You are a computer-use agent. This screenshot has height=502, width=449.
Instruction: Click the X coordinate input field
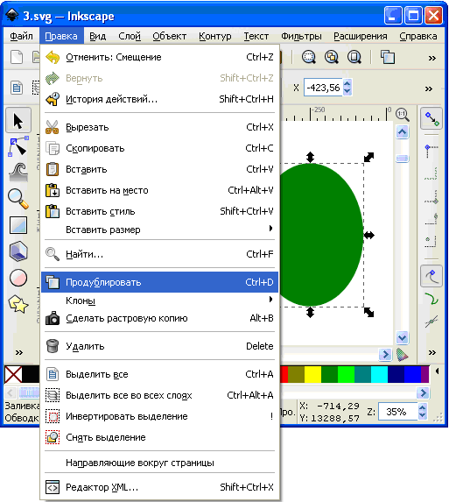pyautogui.click(x=323, y=88)
